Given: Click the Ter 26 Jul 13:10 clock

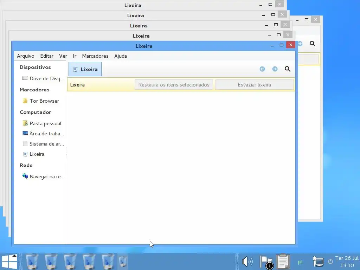Looking at the screenshot, I should tap(347, 262).
